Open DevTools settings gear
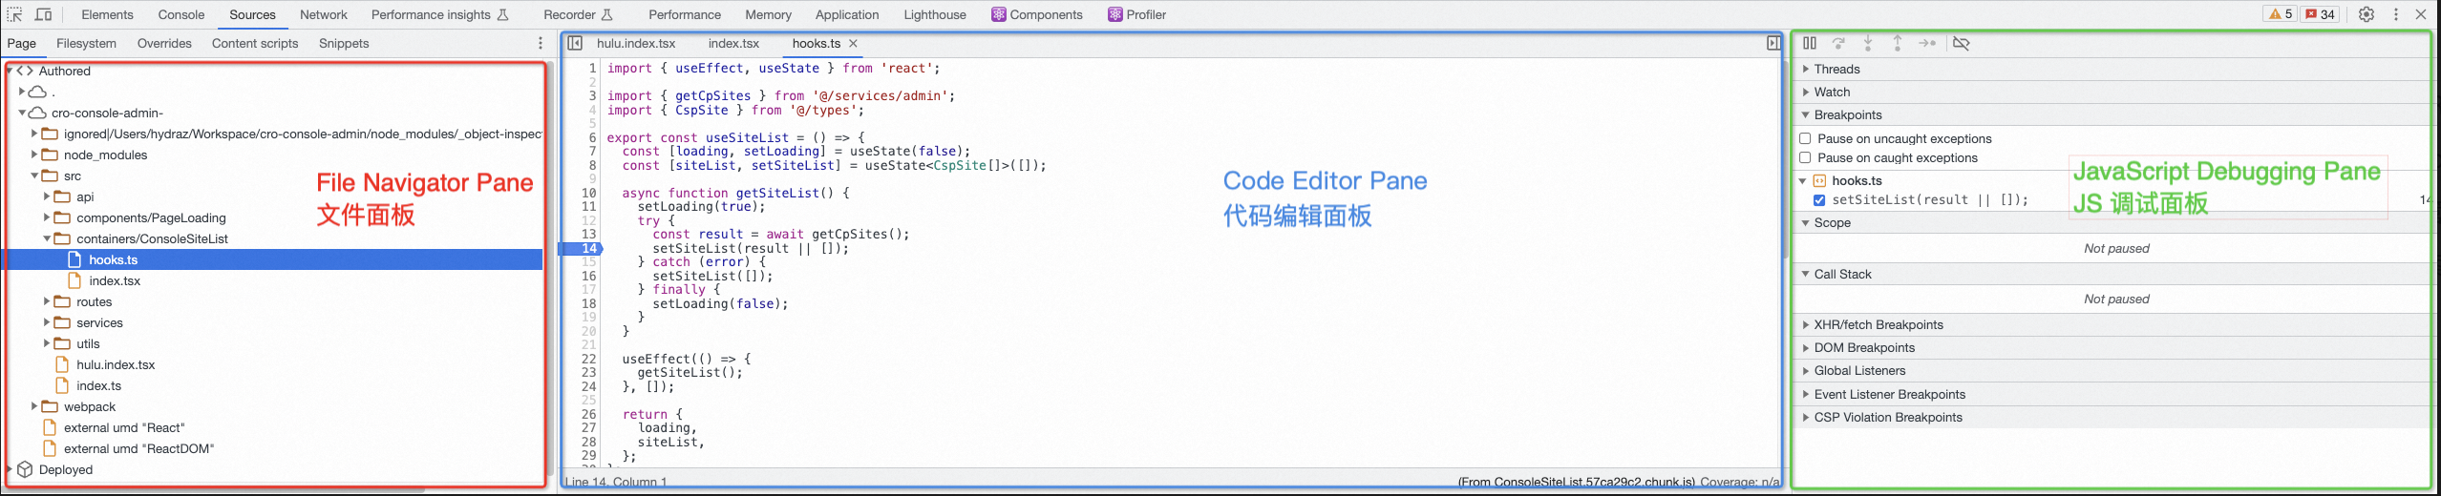Screen dimensions: 2441x496 click(x=2367, y=14)
